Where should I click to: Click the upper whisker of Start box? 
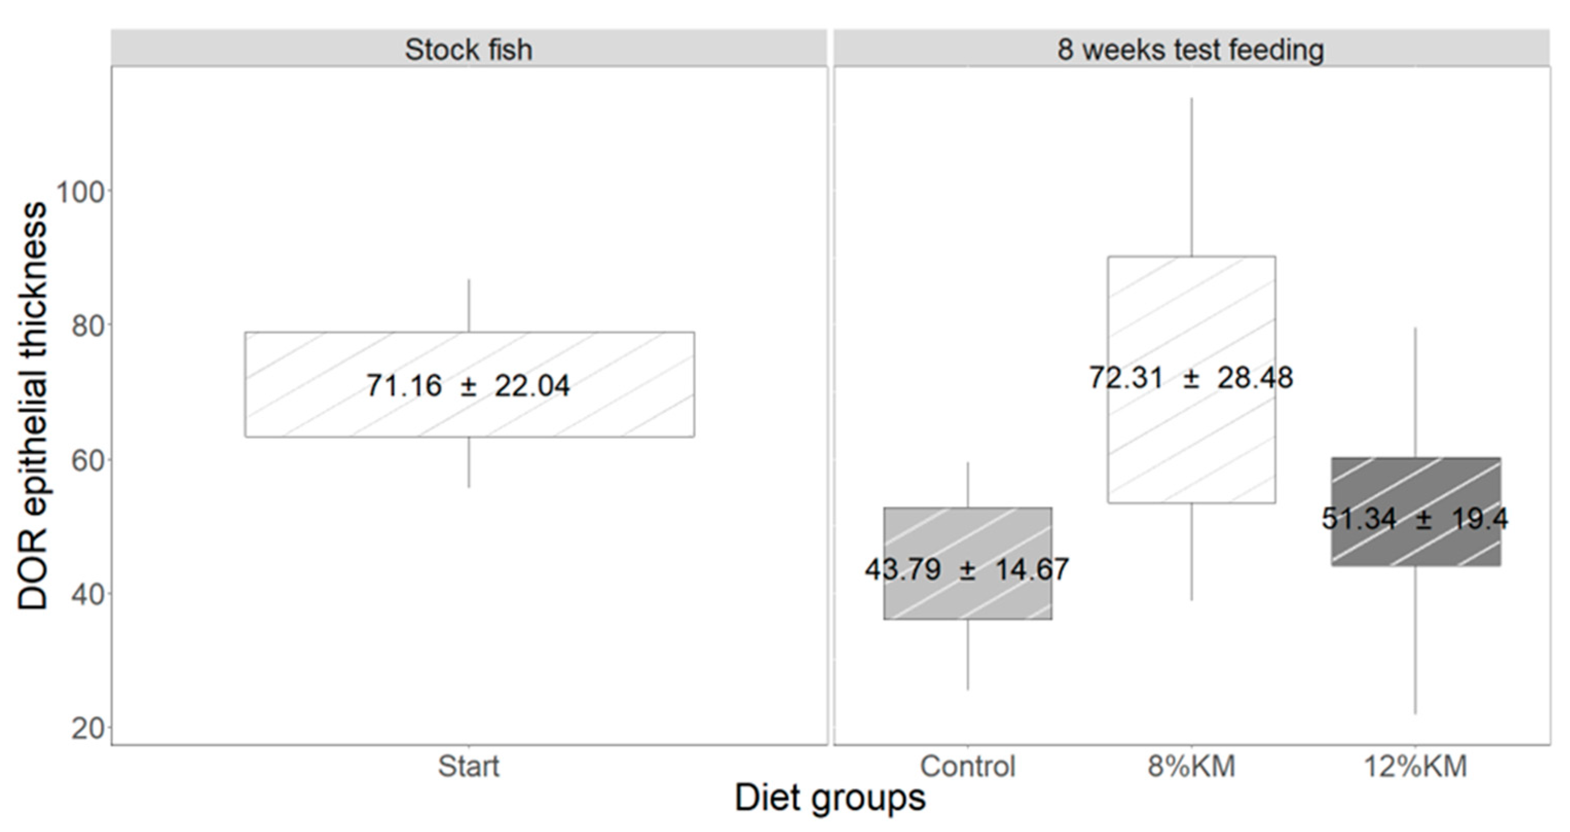pos(469,306)
